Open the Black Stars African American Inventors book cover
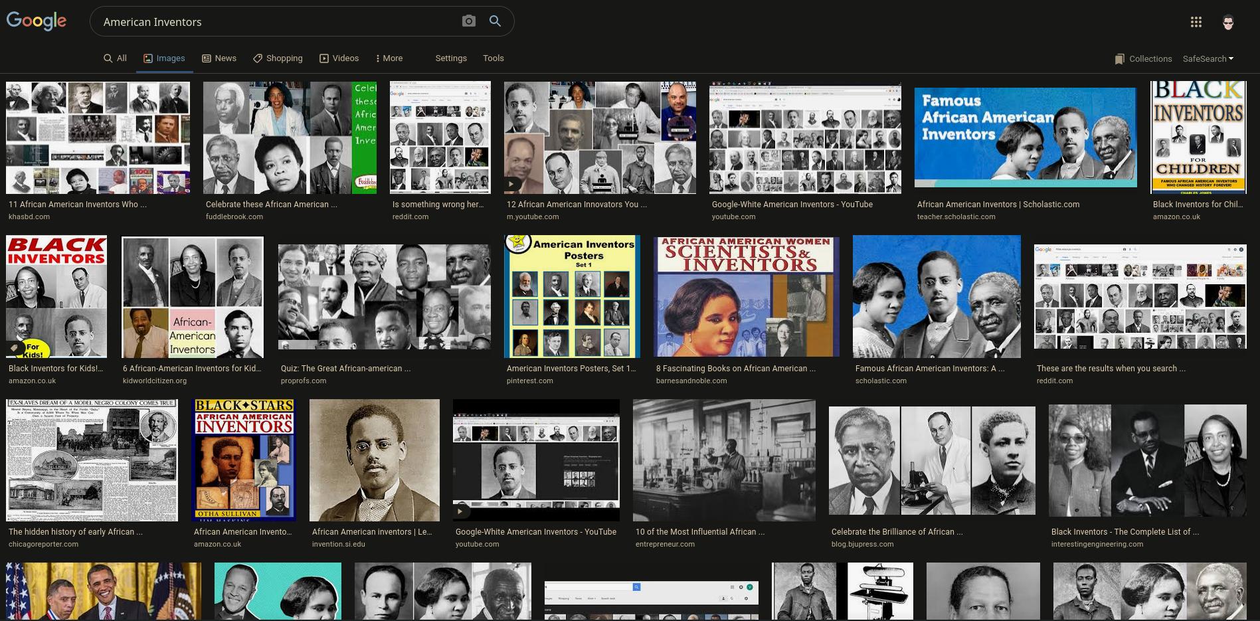Screen dimensions: 1260x621 click(x=244, y=460)
